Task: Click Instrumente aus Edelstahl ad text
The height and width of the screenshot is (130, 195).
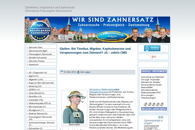Action: tap(152, 77)
